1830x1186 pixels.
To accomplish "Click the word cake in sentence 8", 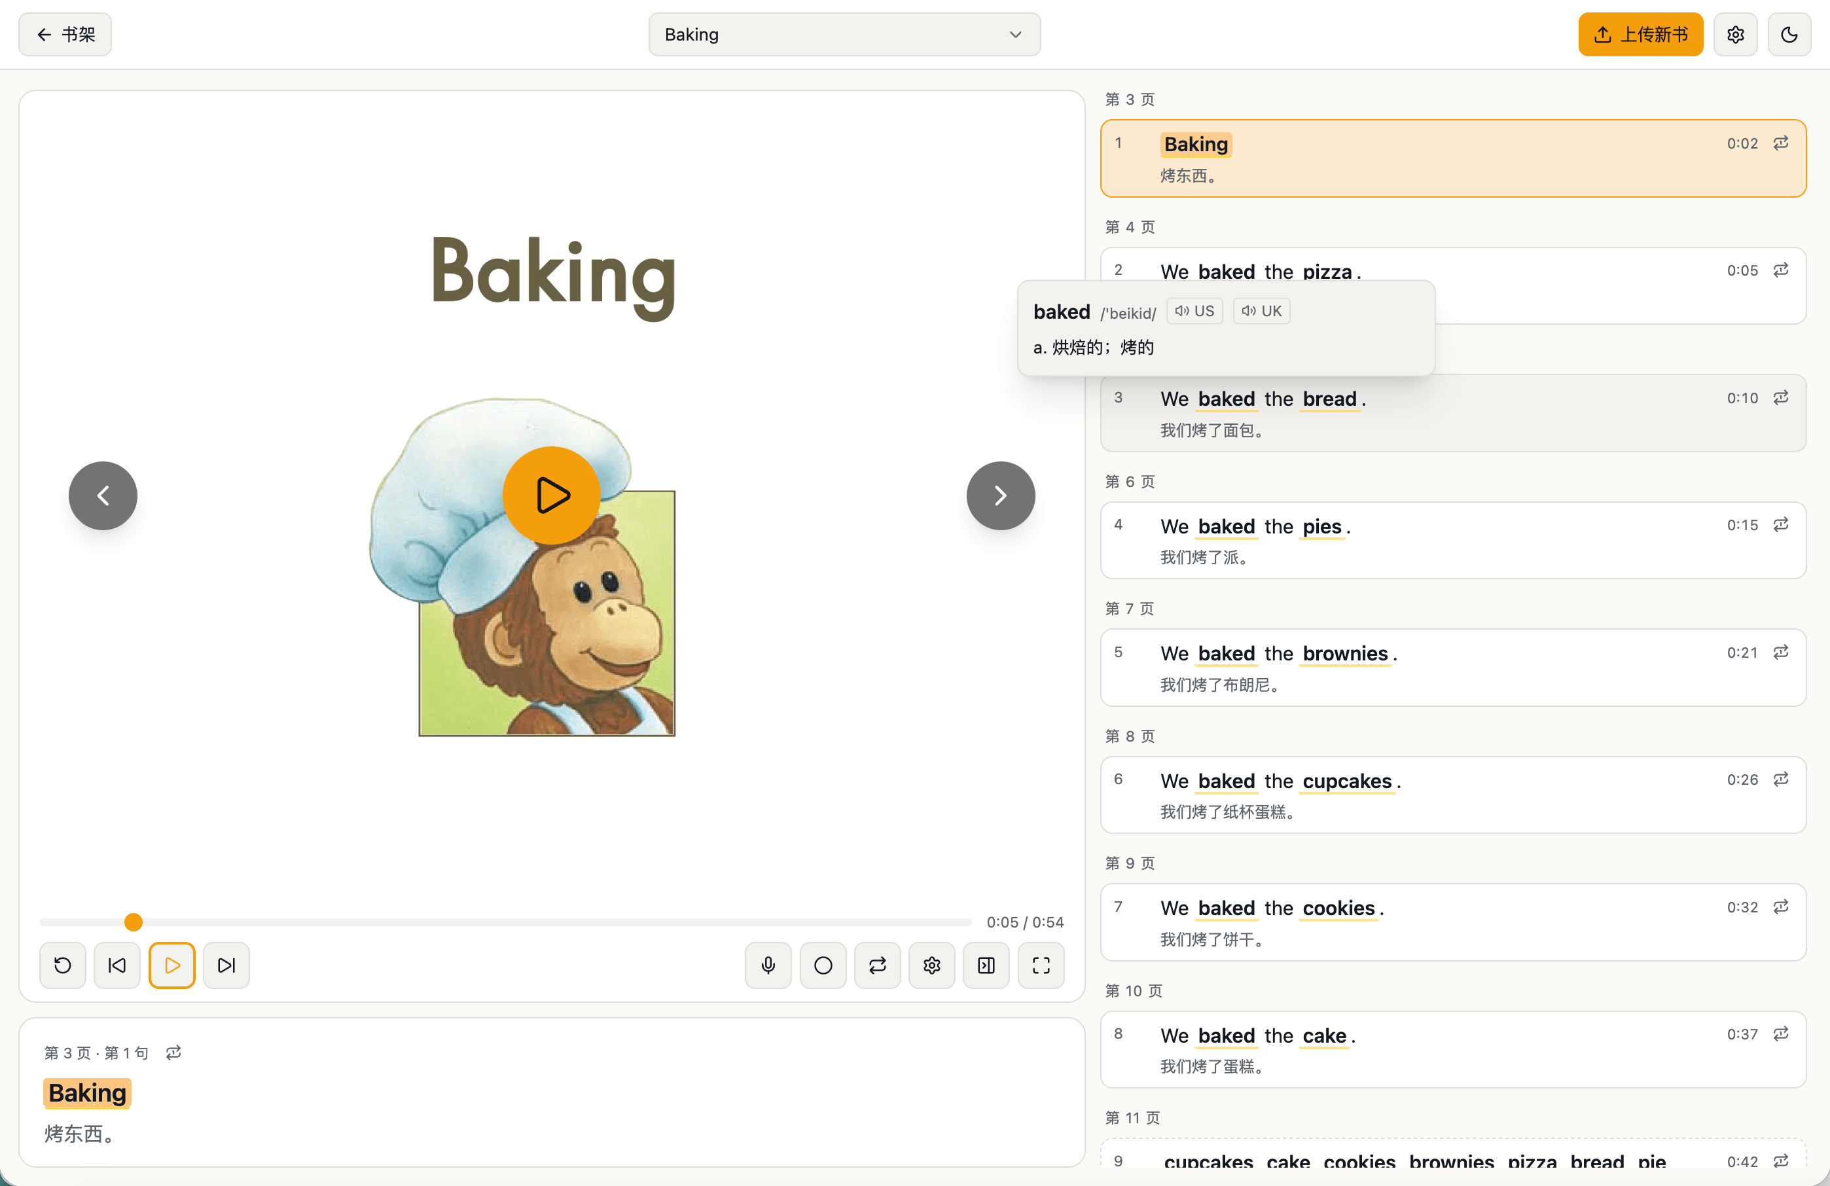I will tap(1324, 1035).
